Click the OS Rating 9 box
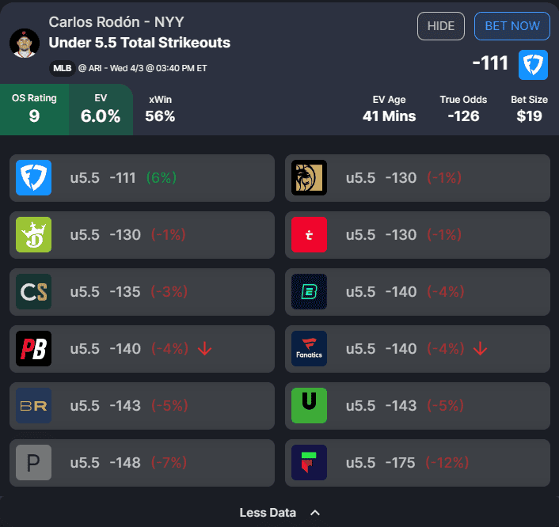Image resolution: width=559 pixels, height=527 pixels. pos(34,109)
